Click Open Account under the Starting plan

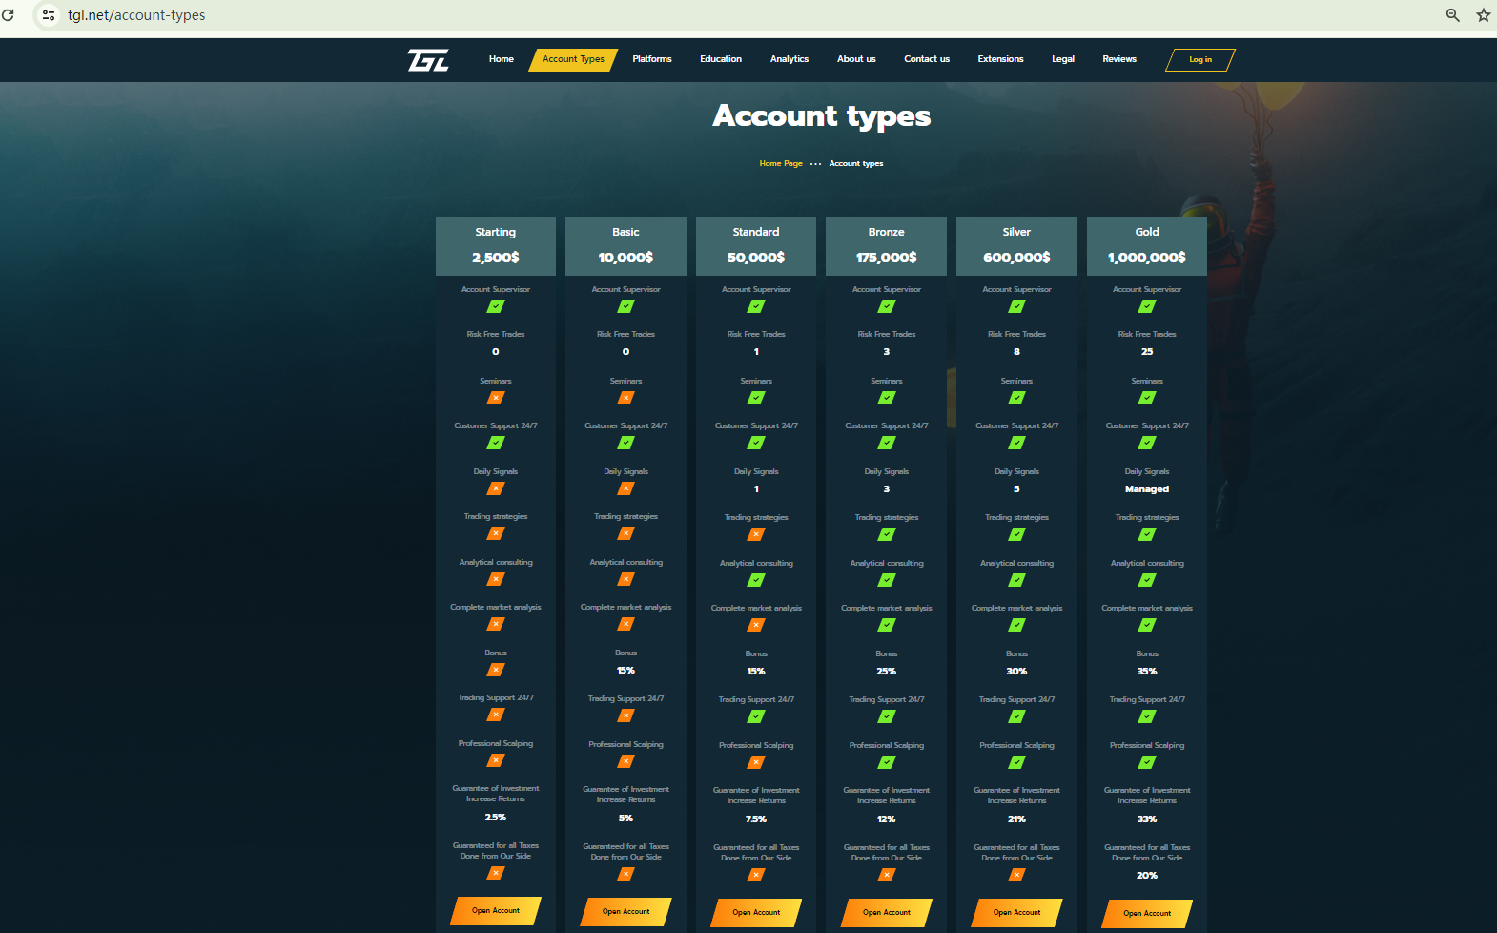tap(496, 910)
